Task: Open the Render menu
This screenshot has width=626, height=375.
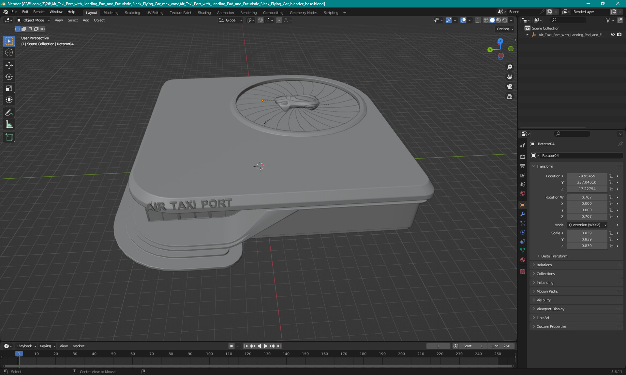Action: point(39,12)
